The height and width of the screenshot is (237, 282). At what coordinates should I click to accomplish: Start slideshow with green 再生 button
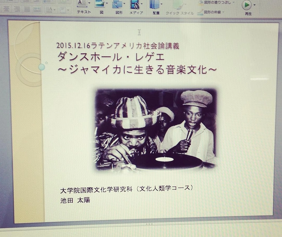[248, 5]
